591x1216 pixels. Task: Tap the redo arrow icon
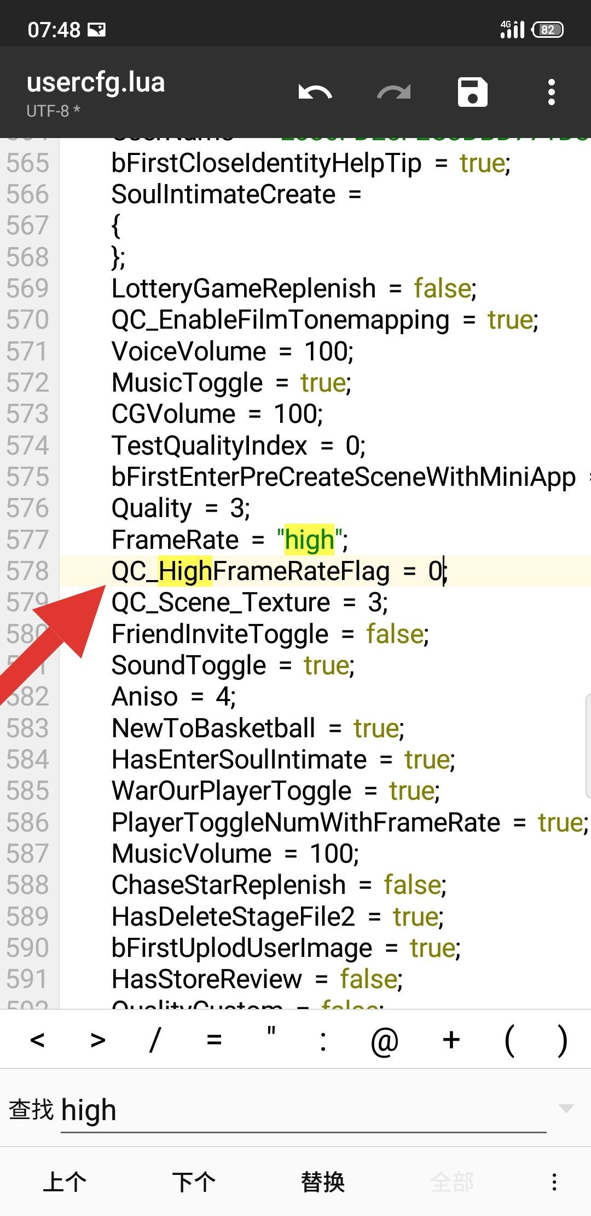(394, 92)
